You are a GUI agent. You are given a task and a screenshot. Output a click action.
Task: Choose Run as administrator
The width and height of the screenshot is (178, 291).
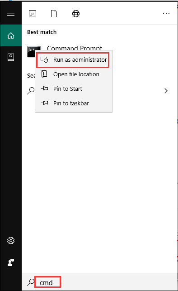pyautogui.click(x=74, y=60)
